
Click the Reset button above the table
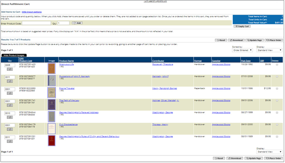221,40
